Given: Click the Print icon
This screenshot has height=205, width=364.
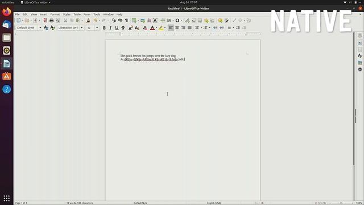Looking at the screenshot, I should click(x=51, y=20).
